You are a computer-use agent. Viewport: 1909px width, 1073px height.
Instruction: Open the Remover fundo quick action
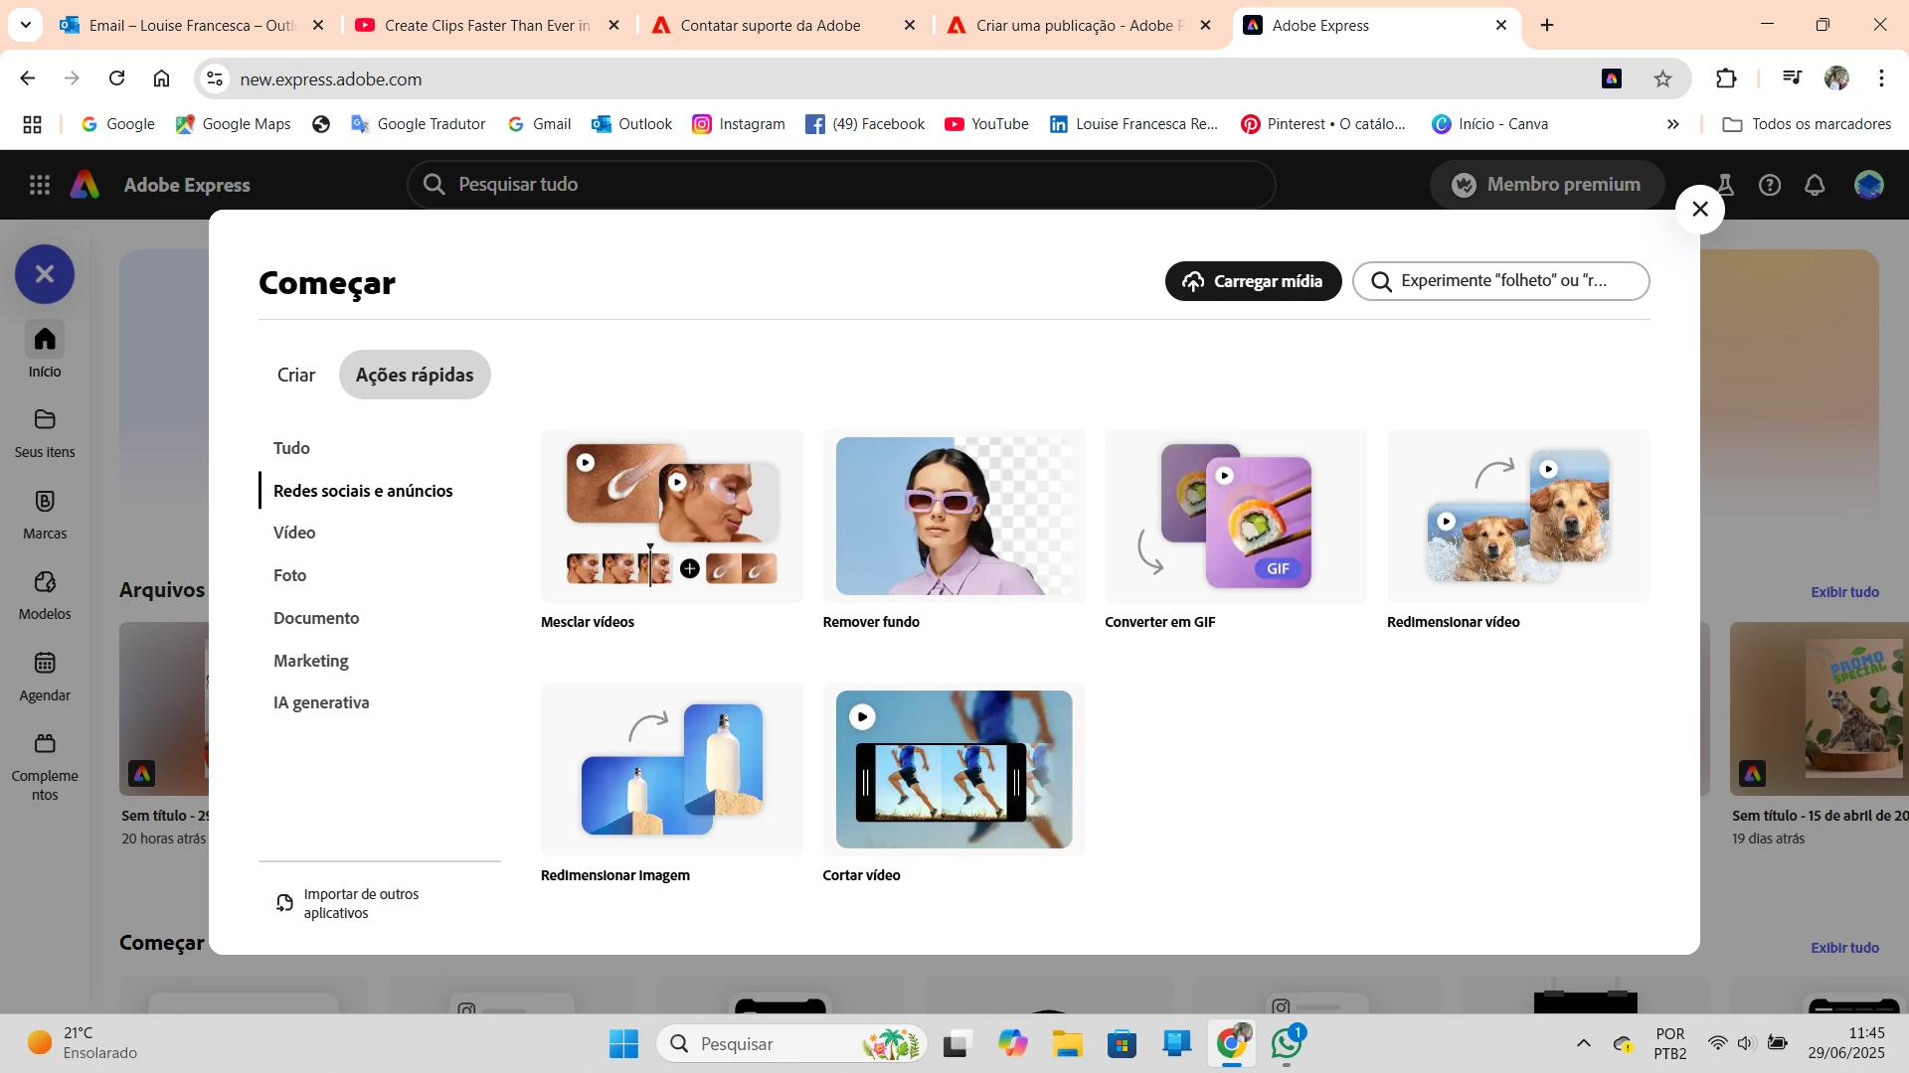tap(954, 517)
